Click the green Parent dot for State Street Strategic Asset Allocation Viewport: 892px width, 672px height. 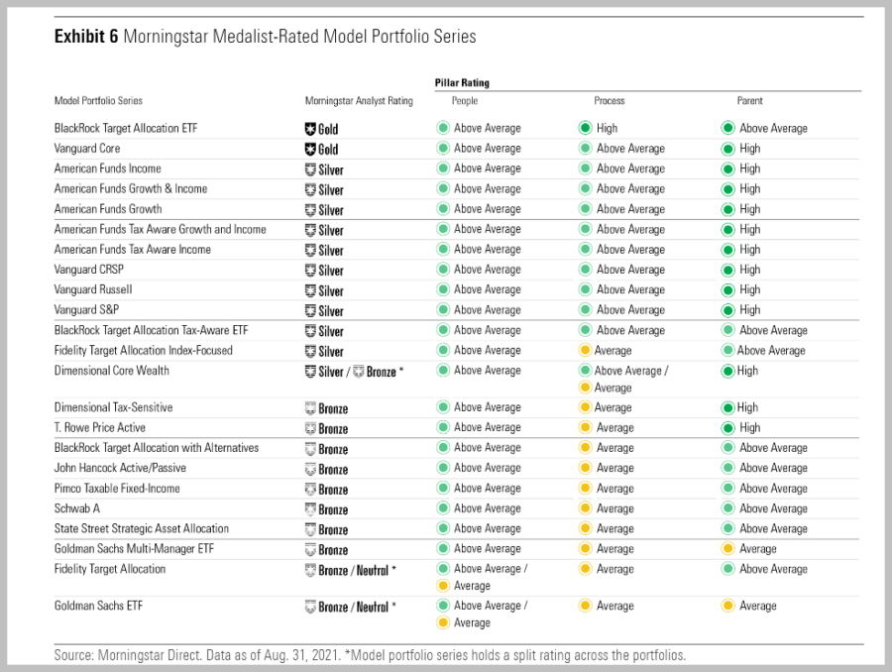(x=727, y=528)
